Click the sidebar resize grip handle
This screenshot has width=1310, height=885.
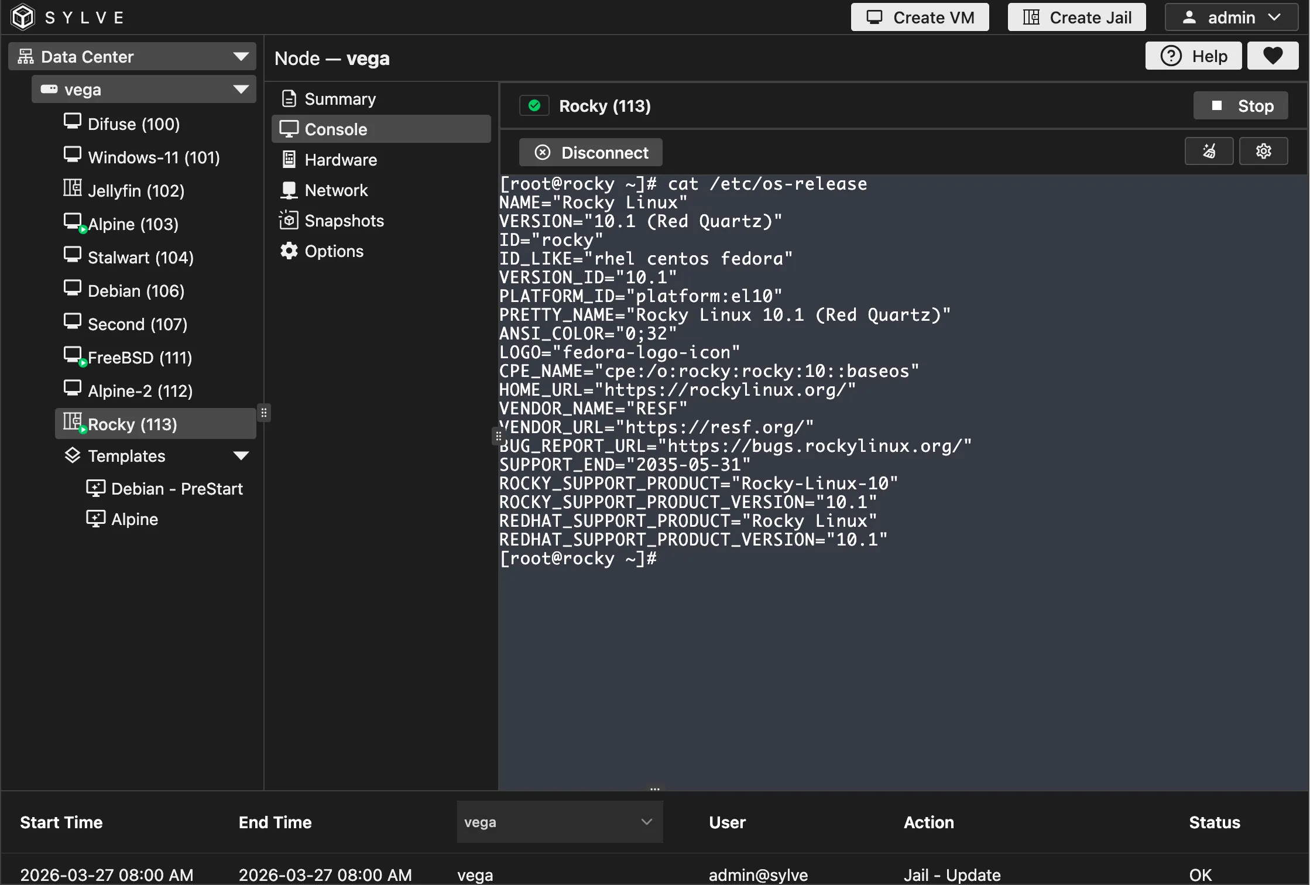[x=264, y=413]
